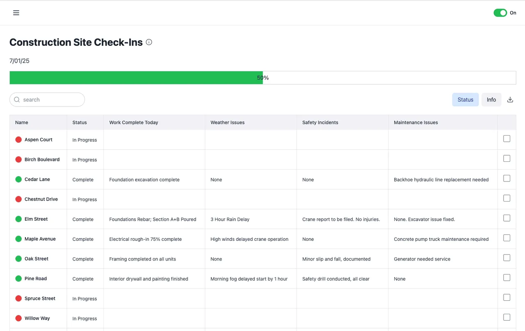
Task: Click the red status dot for Spruce Street
Action: tap(18, 299)
